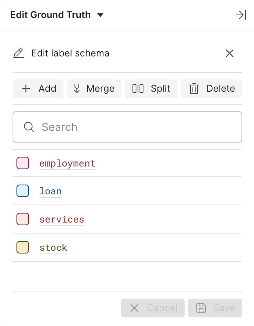Click the Split button text

[160, 89]
